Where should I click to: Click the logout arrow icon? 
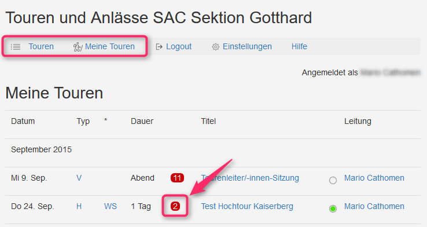tap(159, 47)
